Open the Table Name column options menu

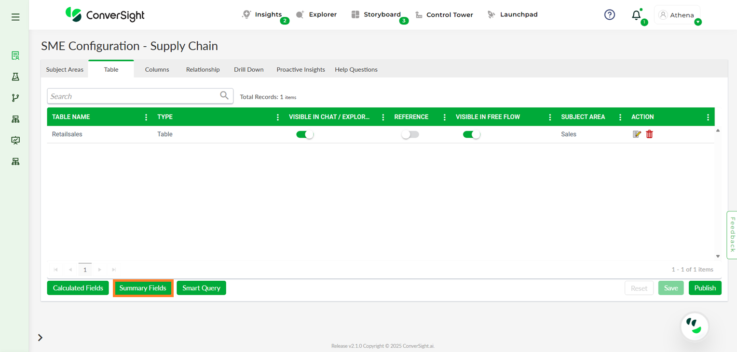146,117
